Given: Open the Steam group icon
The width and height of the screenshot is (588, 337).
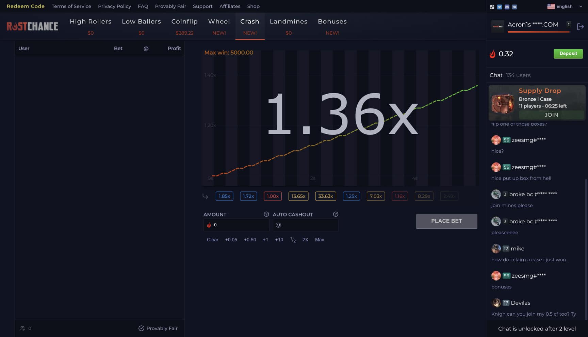Looking at the screenshot, I should point(492,7).
